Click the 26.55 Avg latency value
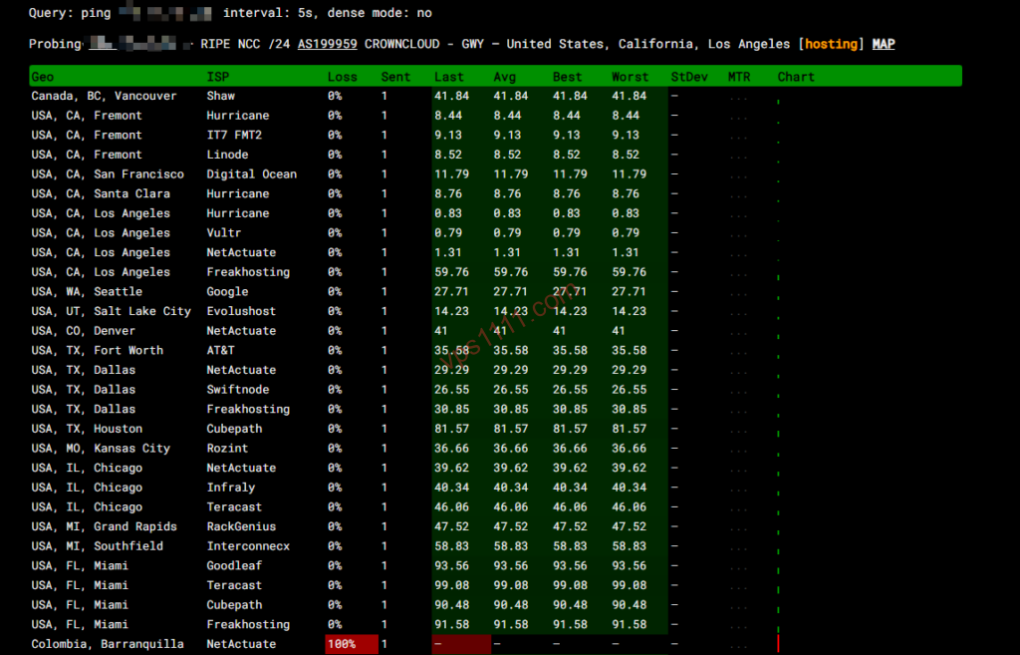Viewport: 1020px width, 655px height. (511, 389)
